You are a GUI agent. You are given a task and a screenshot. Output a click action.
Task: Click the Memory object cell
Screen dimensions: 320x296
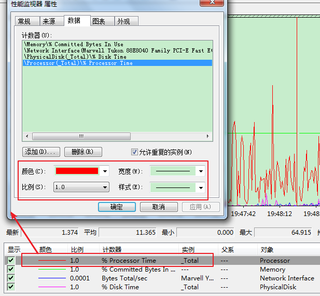272,269
